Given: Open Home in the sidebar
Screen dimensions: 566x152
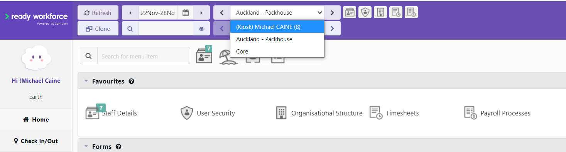Looking at the screenshot, I should point(36,119).
